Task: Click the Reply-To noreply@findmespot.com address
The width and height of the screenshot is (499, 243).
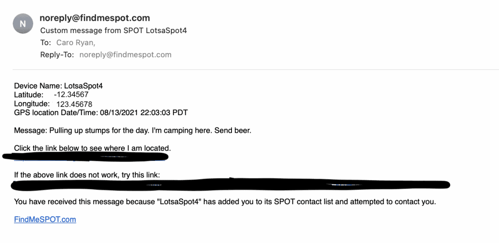Action: click(x=125, y=55)
